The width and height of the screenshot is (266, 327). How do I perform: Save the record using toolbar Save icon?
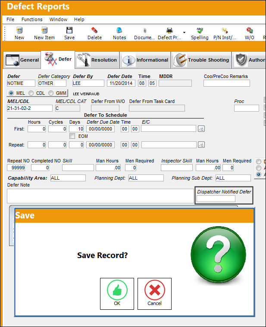coord(69,31)
